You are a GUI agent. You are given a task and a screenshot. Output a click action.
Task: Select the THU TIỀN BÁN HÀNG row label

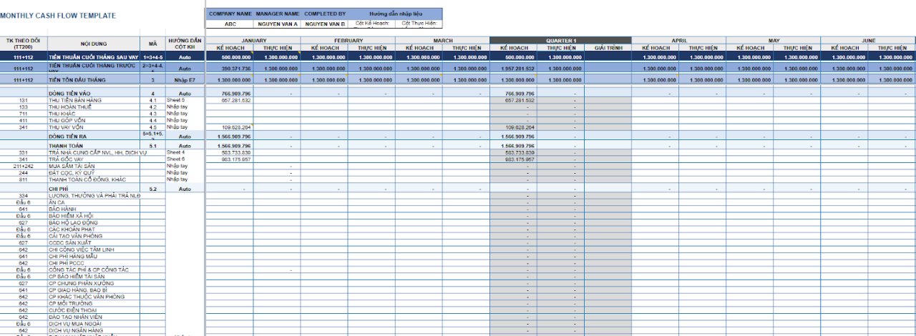pos(75,101)
